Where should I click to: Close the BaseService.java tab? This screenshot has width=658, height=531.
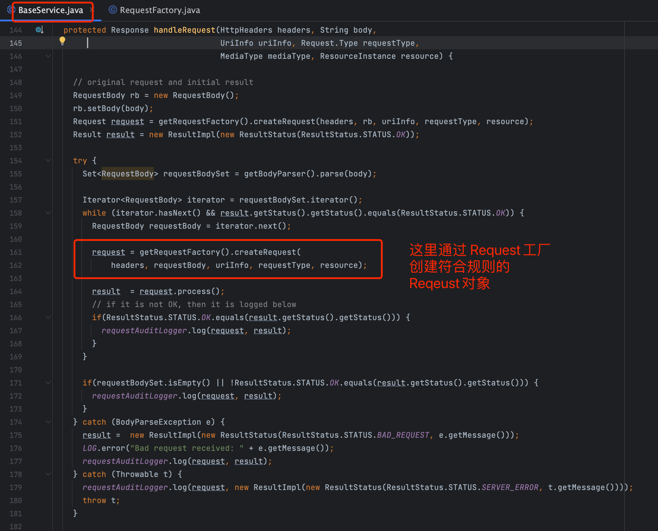tap(91, 10)
